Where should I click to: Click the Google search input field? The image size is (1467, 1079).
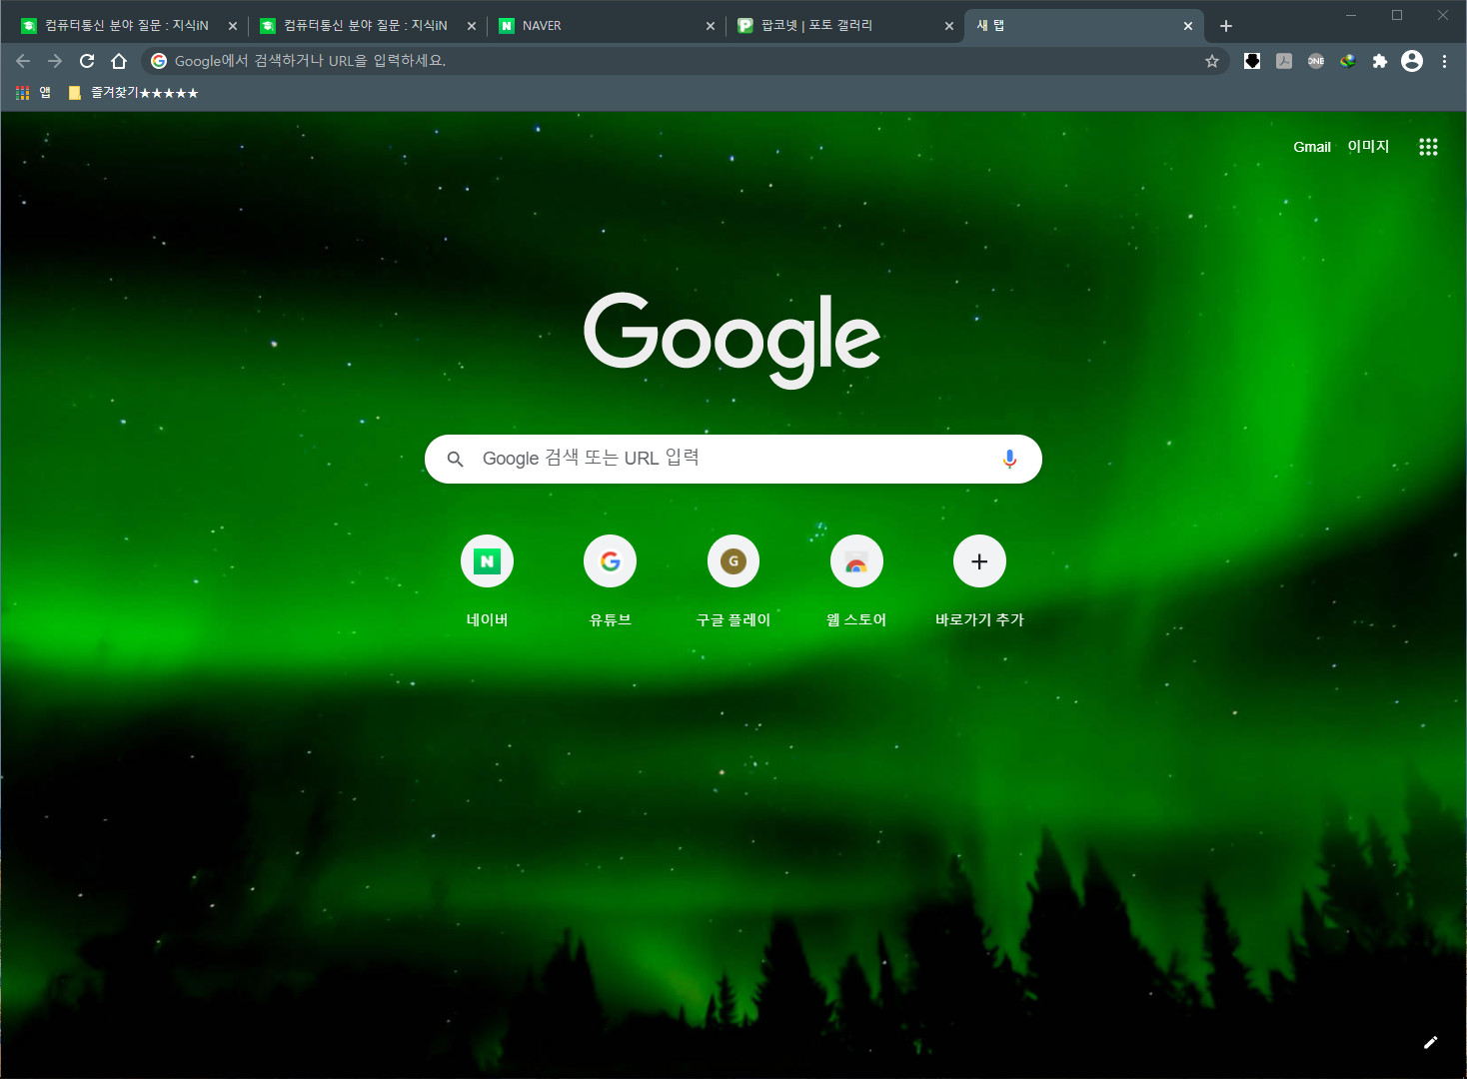pyautogui.click(x=733, y=459)
